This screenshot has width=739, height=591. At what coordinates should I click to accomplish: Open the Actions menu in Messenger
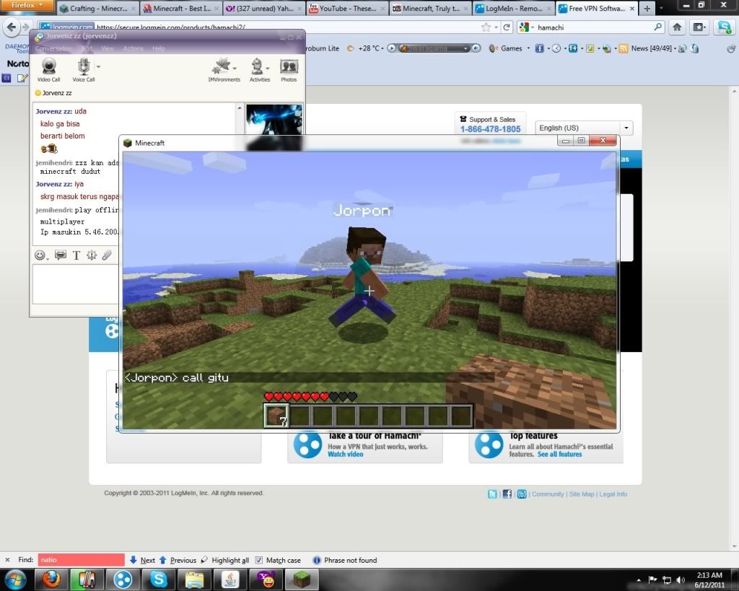pos(133,48)
